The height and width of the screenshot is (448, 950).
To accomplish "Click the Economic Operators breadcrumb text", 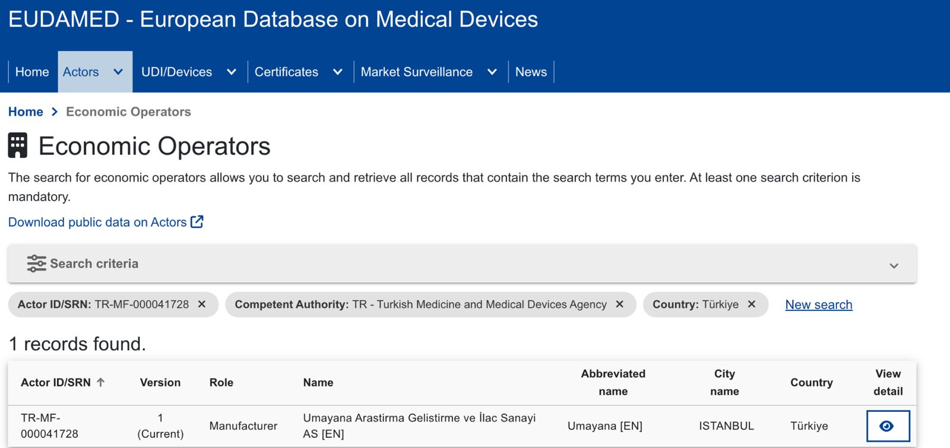I will click(128, 112).
